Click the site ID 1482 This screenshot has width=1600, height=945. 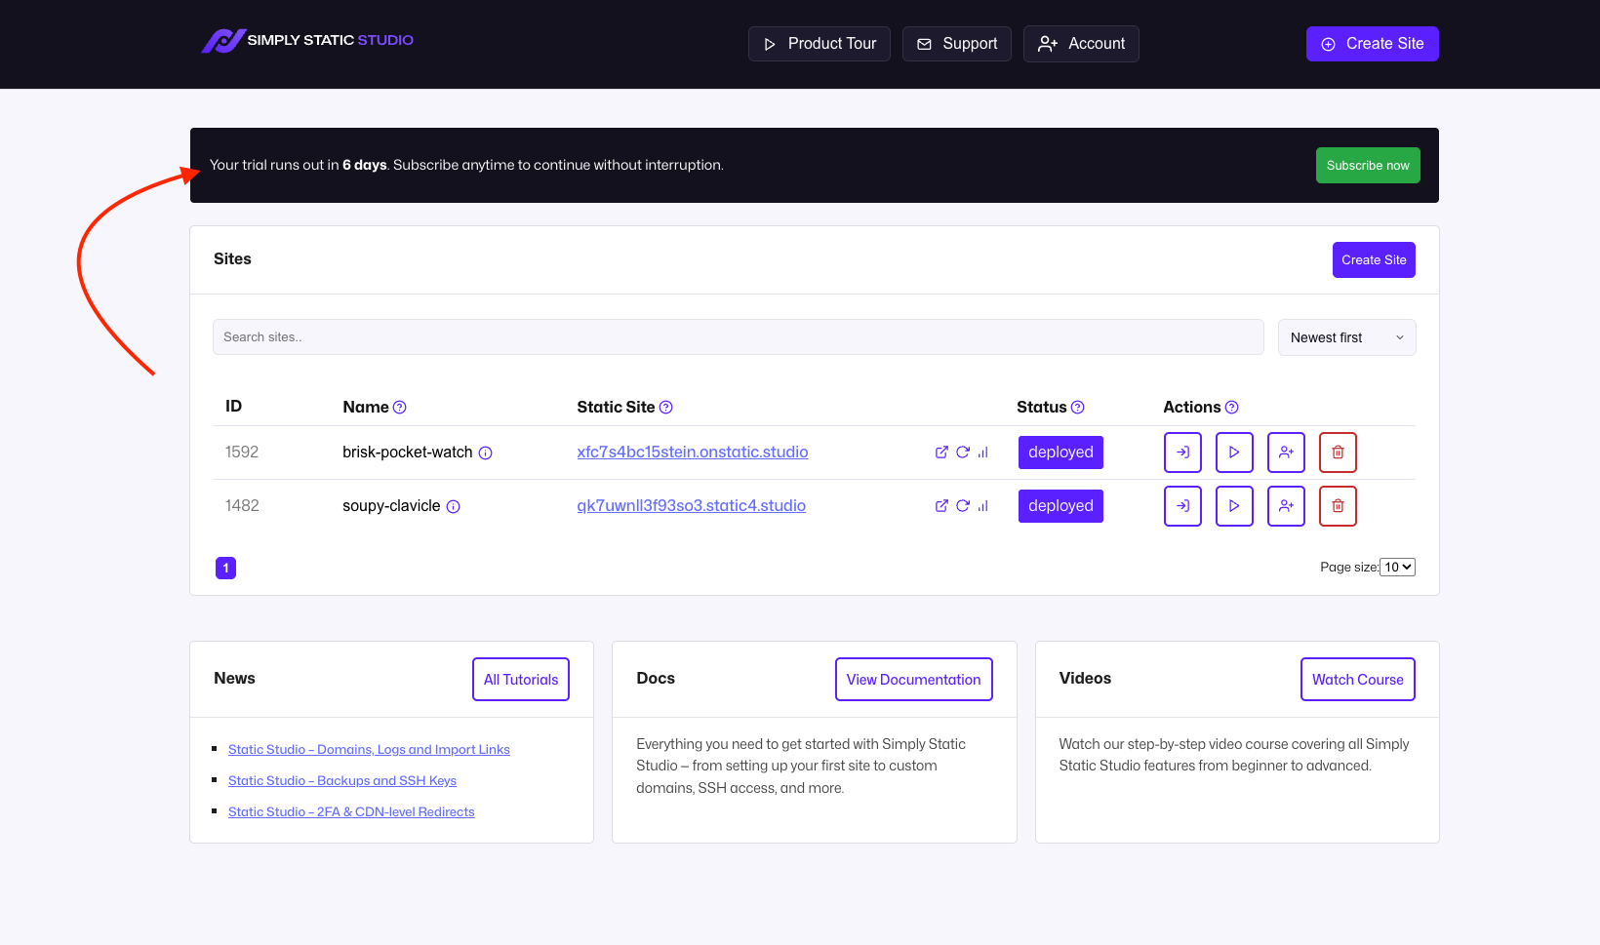pyautogui.click(x=242, y=506)
